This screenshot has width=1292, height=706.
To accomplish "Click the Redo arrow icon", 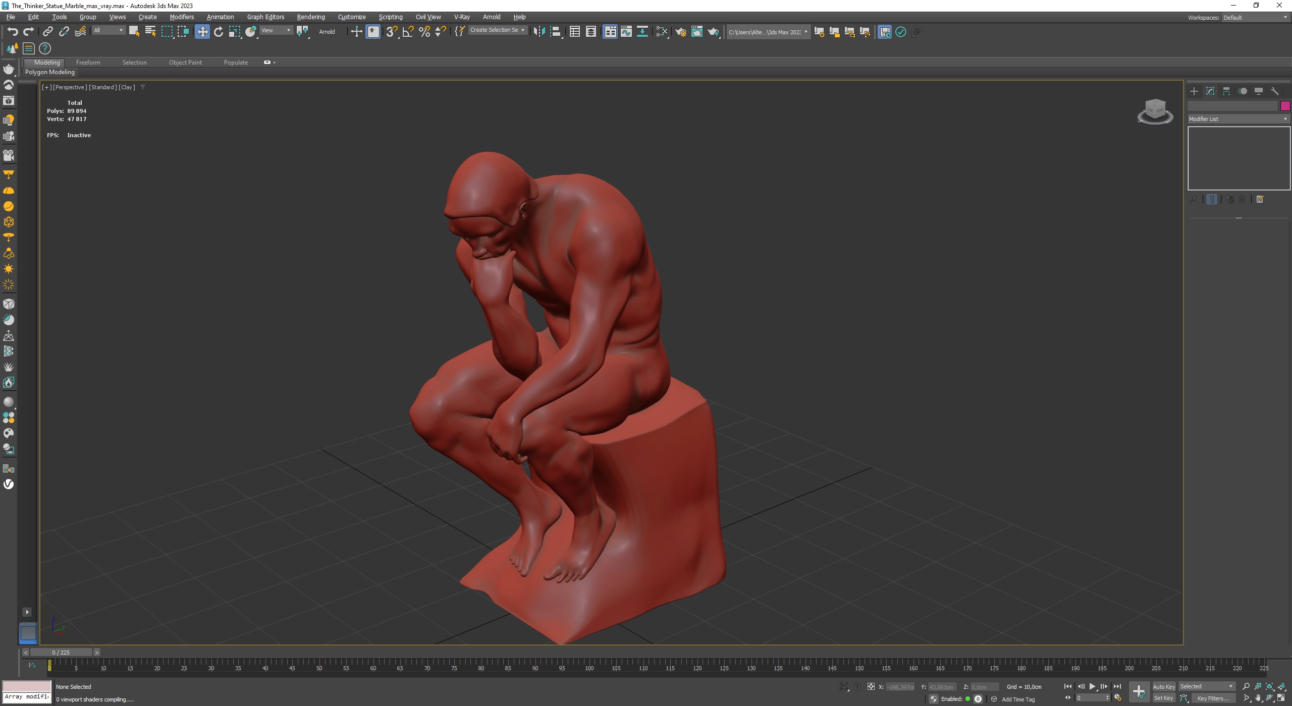I will [29, 32].
